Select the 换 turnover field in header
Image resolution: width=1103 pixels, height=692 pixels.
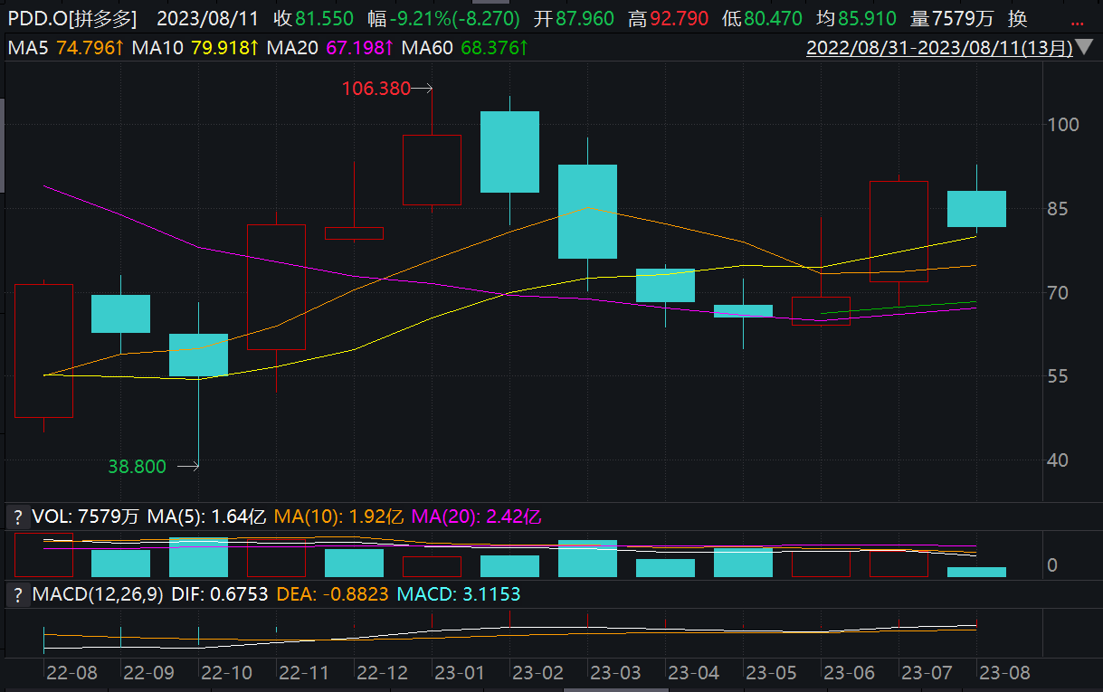(1017, 19)
